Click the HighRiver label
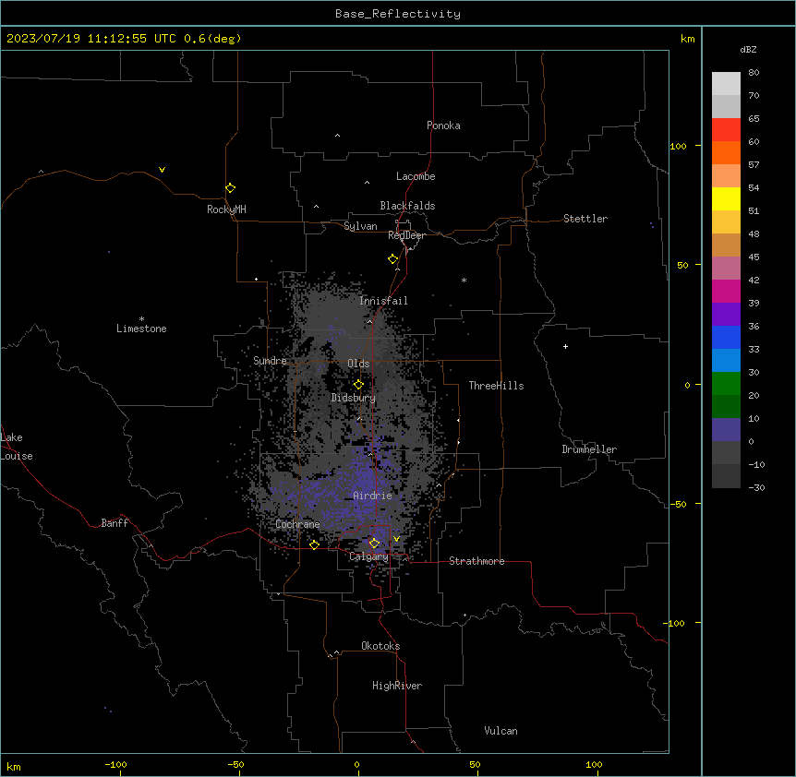 click(397, 686)
